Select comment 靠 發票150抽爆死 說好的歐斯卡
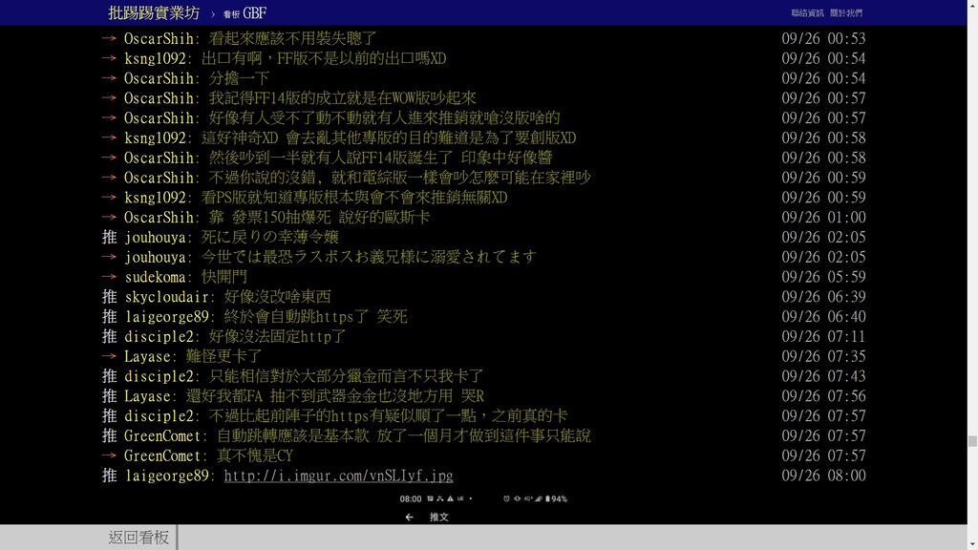The width and height of the screenshot is (978, 550). tap(319, 218)
